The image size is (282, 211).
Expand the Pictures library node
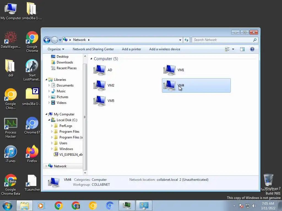pyautogui.click(x=49, y=97)
